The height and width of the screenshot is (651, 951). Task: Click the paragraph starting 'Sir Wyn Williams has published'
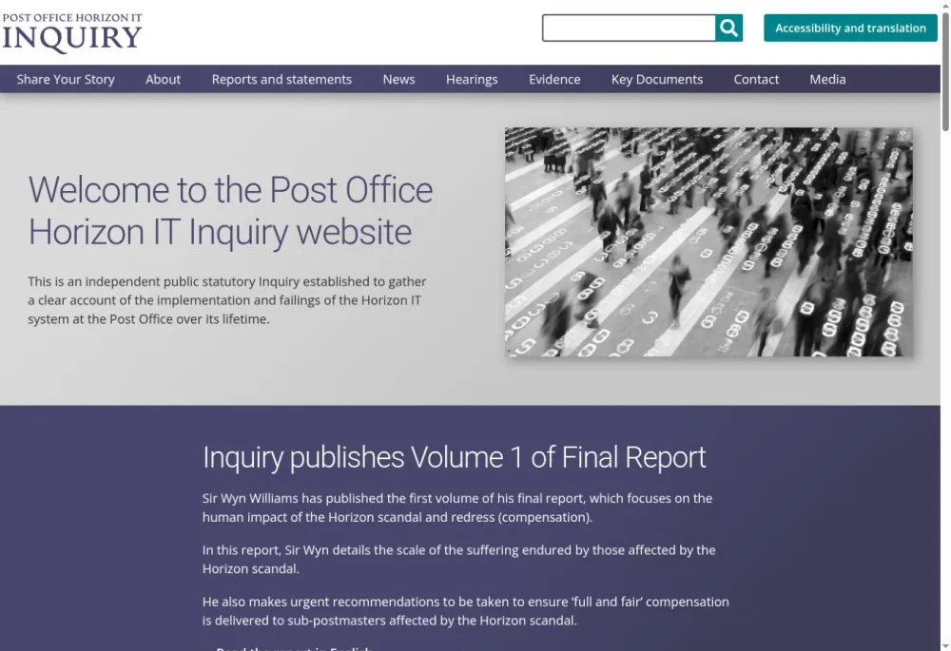coord(457,507)
